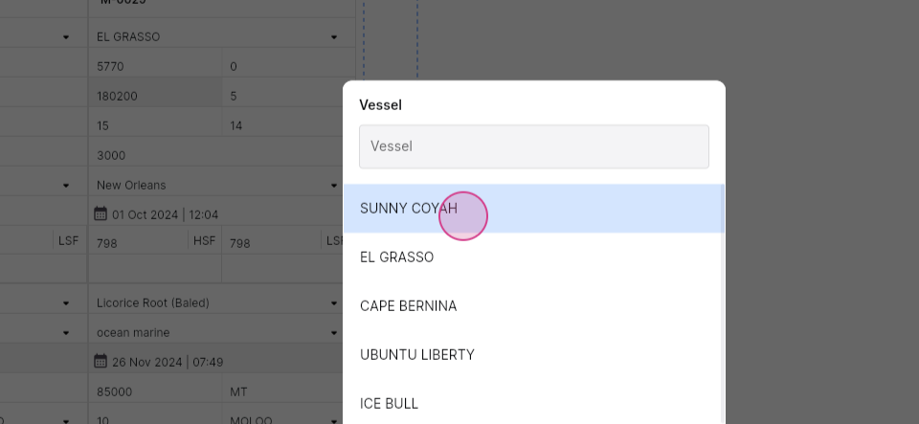919x424 pixels.
Task: Open the Licorice Root (Baled) dropdown
Action: coord(334,303)
